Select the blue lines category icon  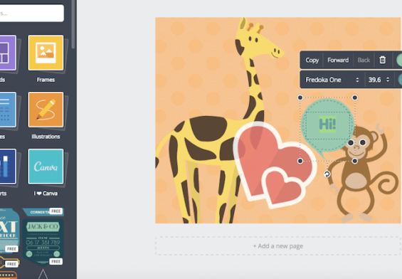(x=8, y=110)
